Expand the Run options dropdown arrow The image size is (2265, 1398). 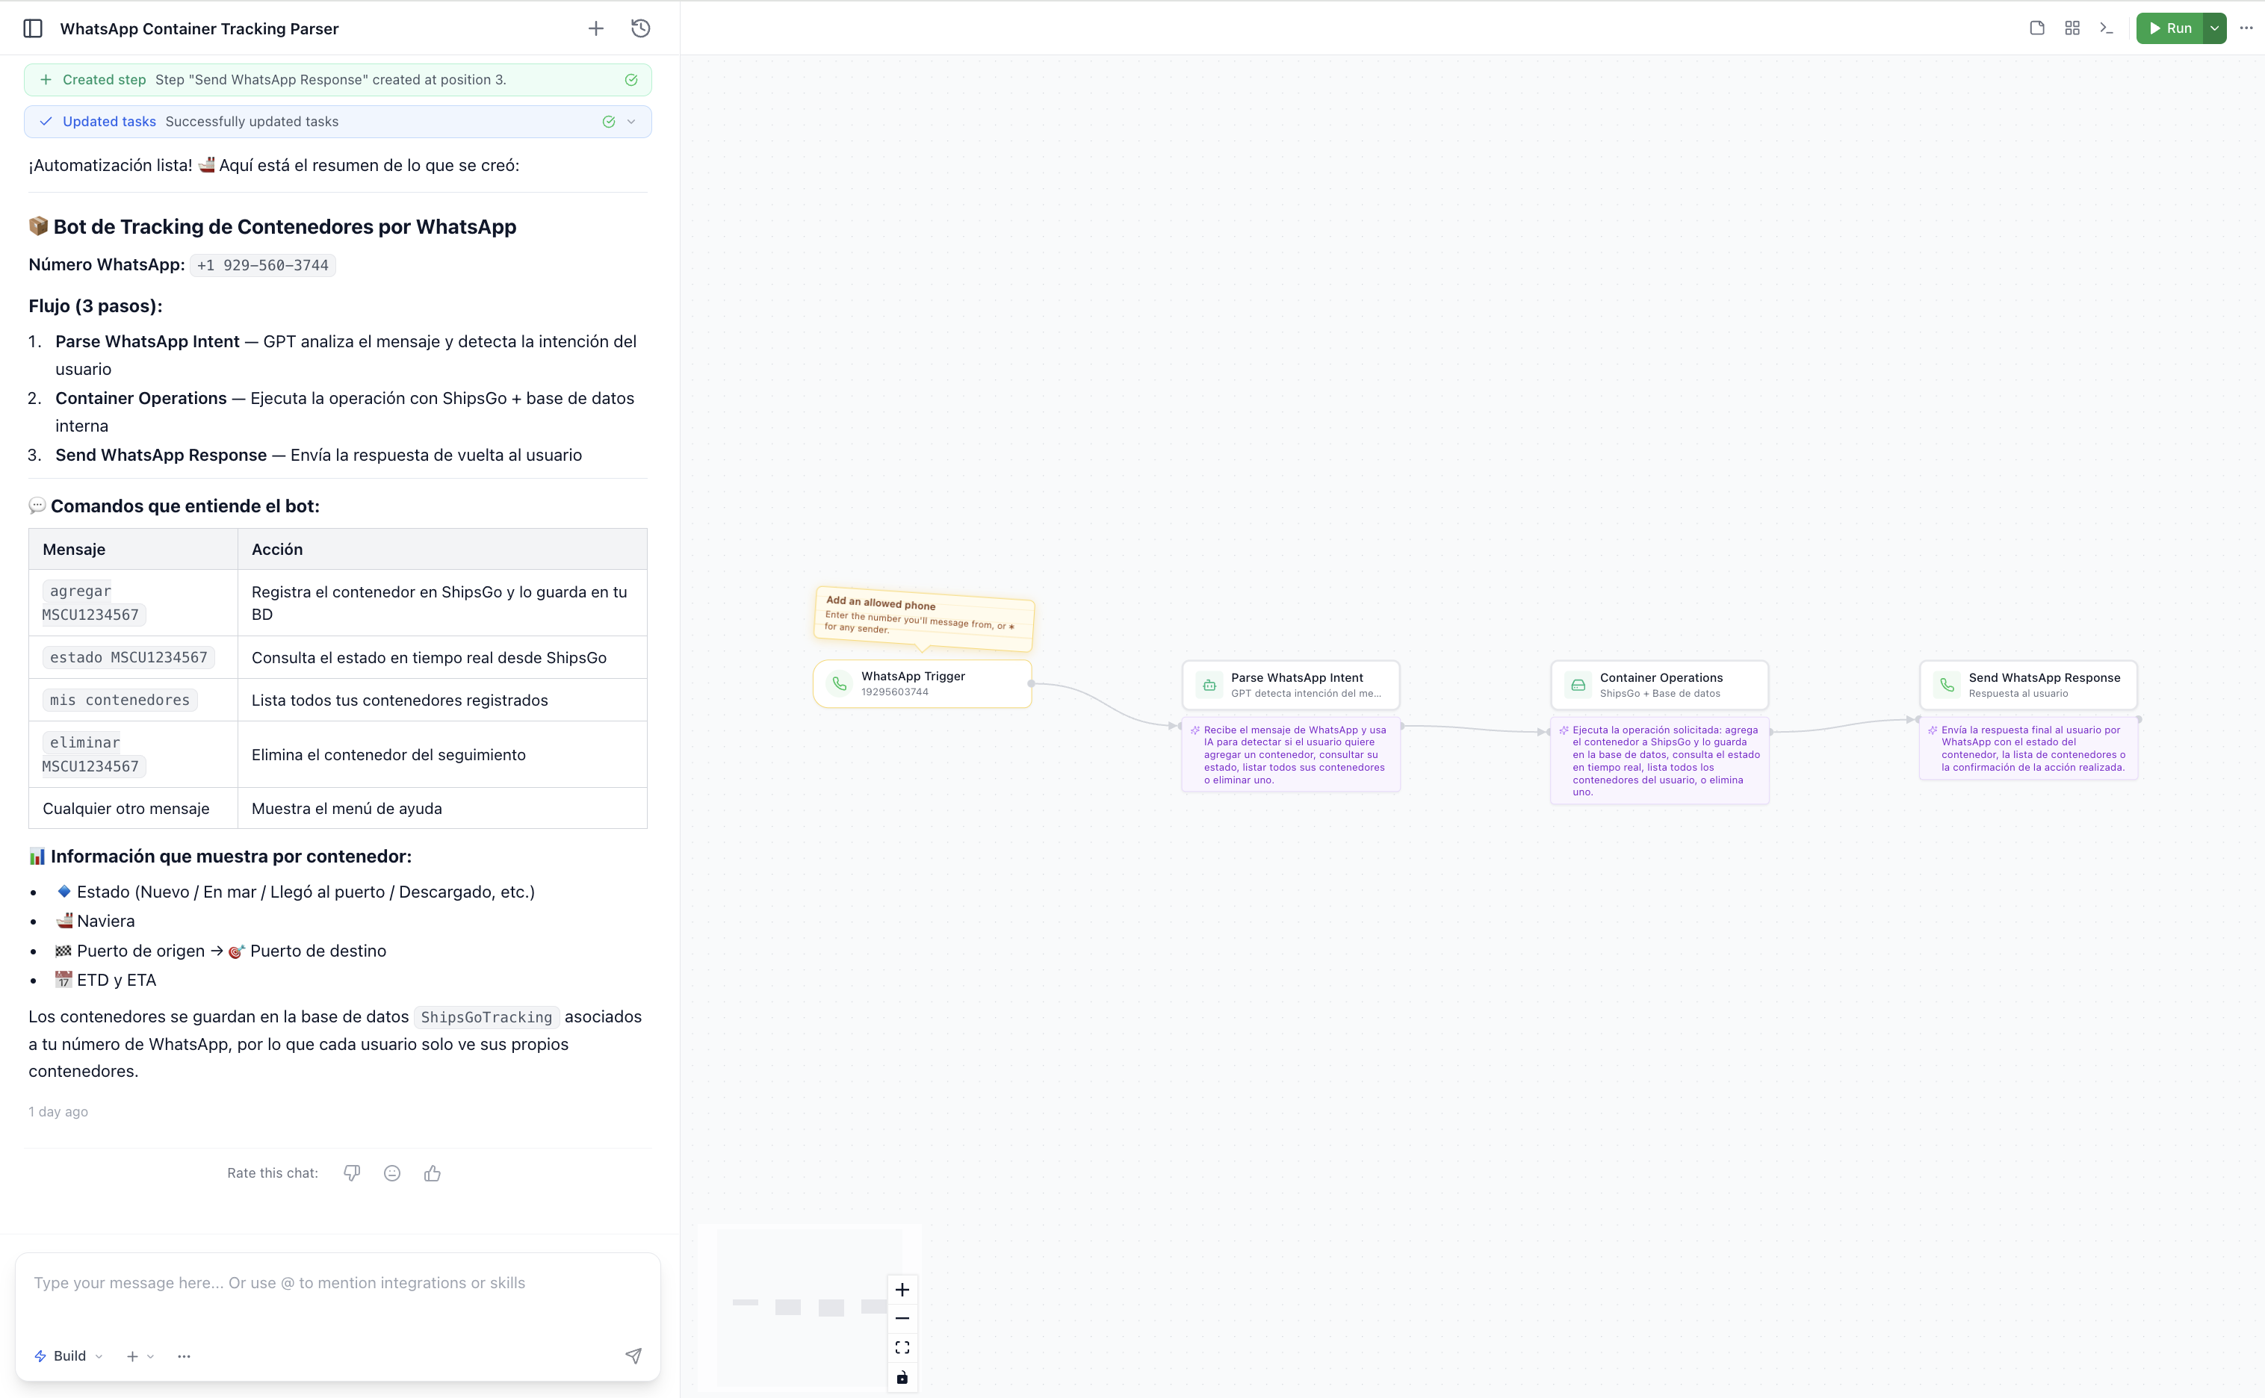point(2215,28)
